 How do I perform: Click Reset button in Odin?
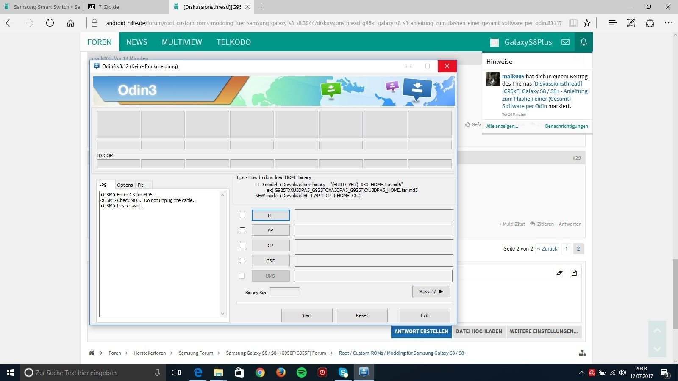(362, 315)
